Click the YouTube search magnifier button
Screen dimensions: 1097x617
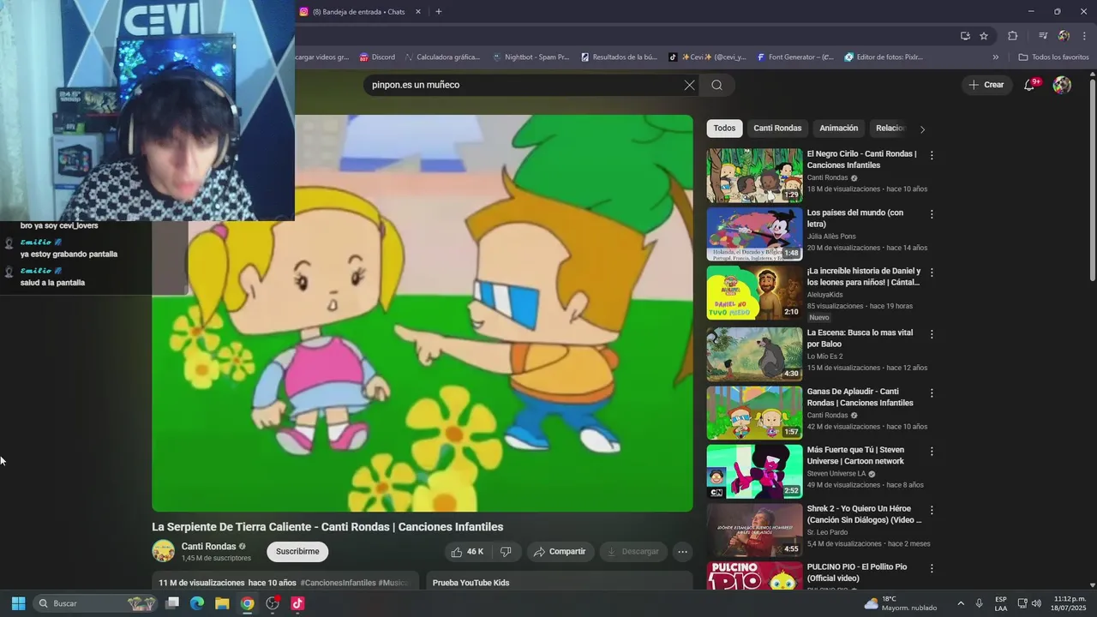coord(717,85)
